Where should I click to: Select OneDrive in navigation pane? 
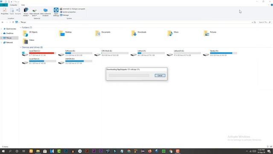pos(9,33)
